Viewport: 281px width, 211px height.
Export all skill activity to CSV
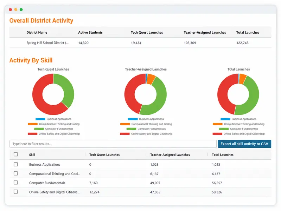pos(244,144)
